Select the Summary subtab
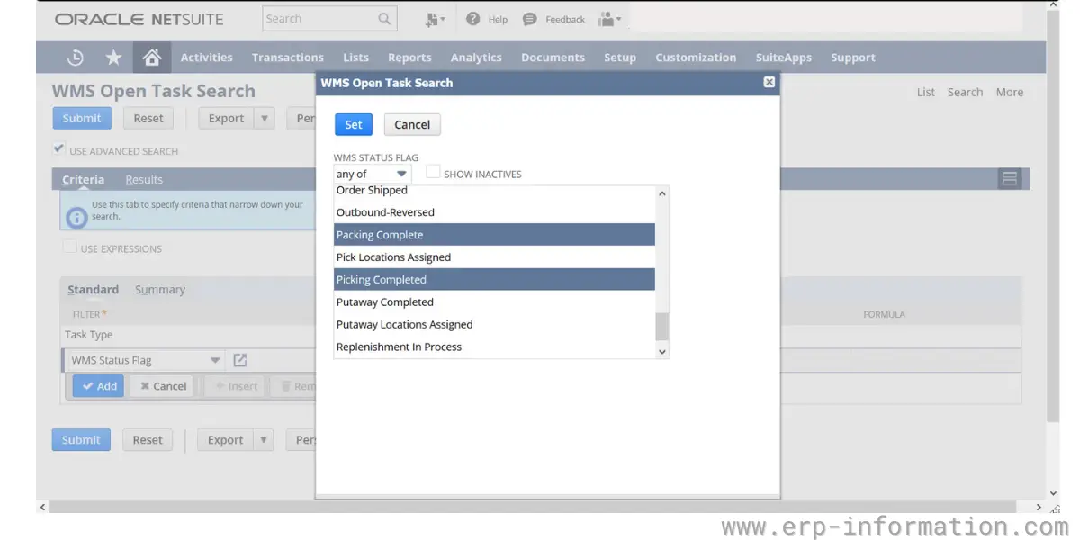 [x=160, y=290]
